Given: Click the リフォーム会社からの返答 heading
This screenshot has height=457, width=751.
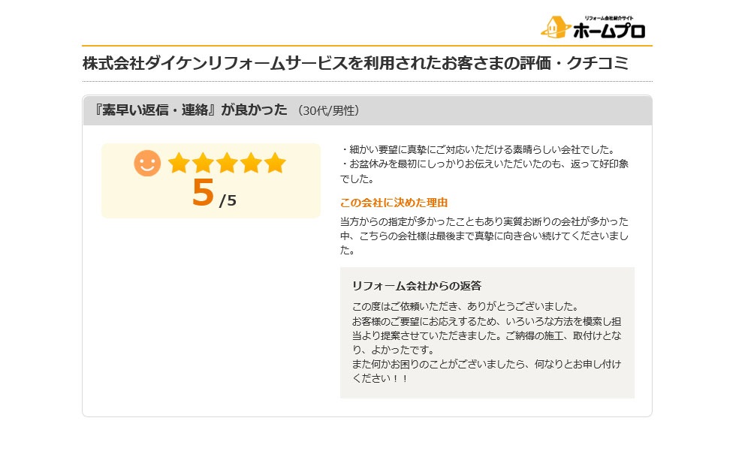Looking at the screenshot, I should (417, 286).
